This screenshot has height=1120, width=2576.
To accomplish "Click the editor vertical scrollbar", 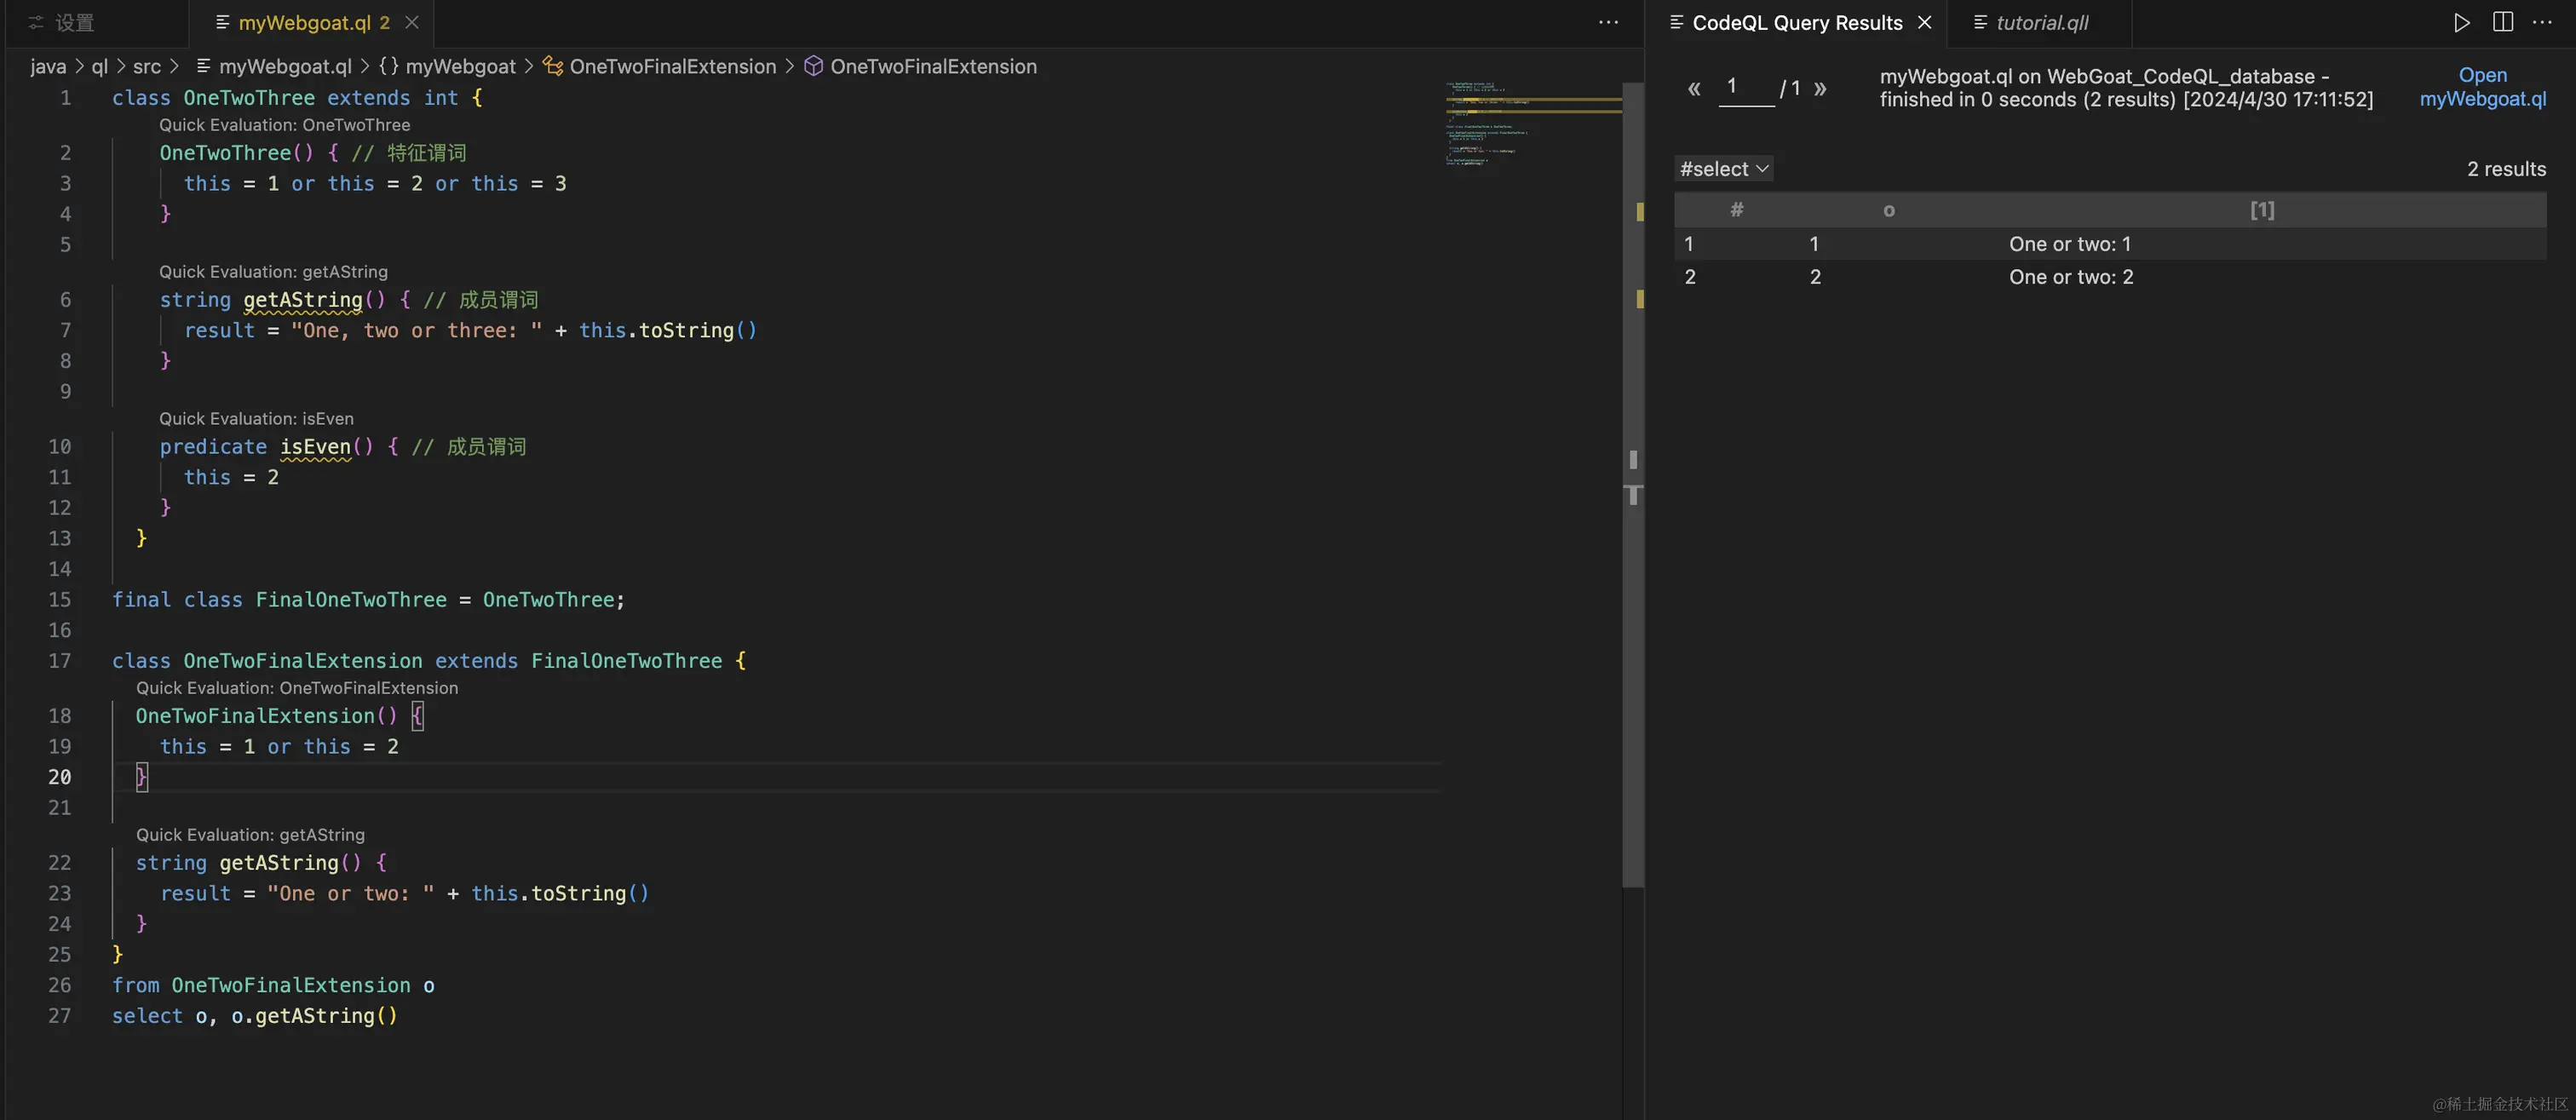I will (1633, 485).
